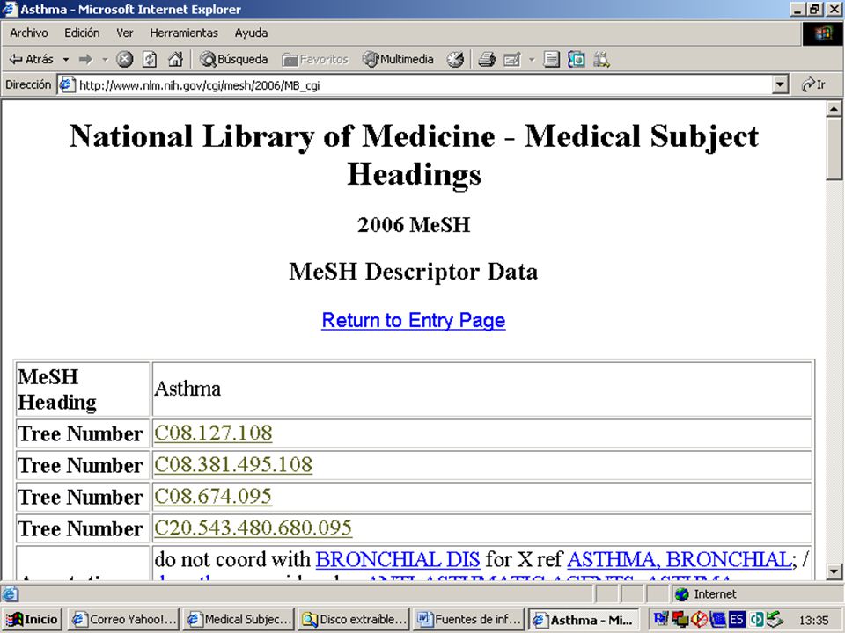This screenshot has height=633, width=845.
Task: Open tree number C08.674.095 link
Action: (x=213, y=496)
